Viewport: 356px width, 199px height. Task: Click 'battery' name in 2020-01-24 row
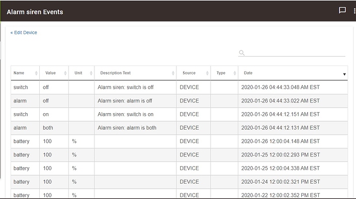click(22, 182)
